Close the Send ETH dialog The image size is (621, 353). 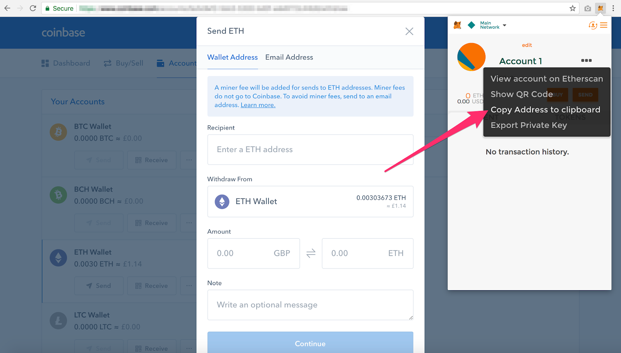click(409, 31)
